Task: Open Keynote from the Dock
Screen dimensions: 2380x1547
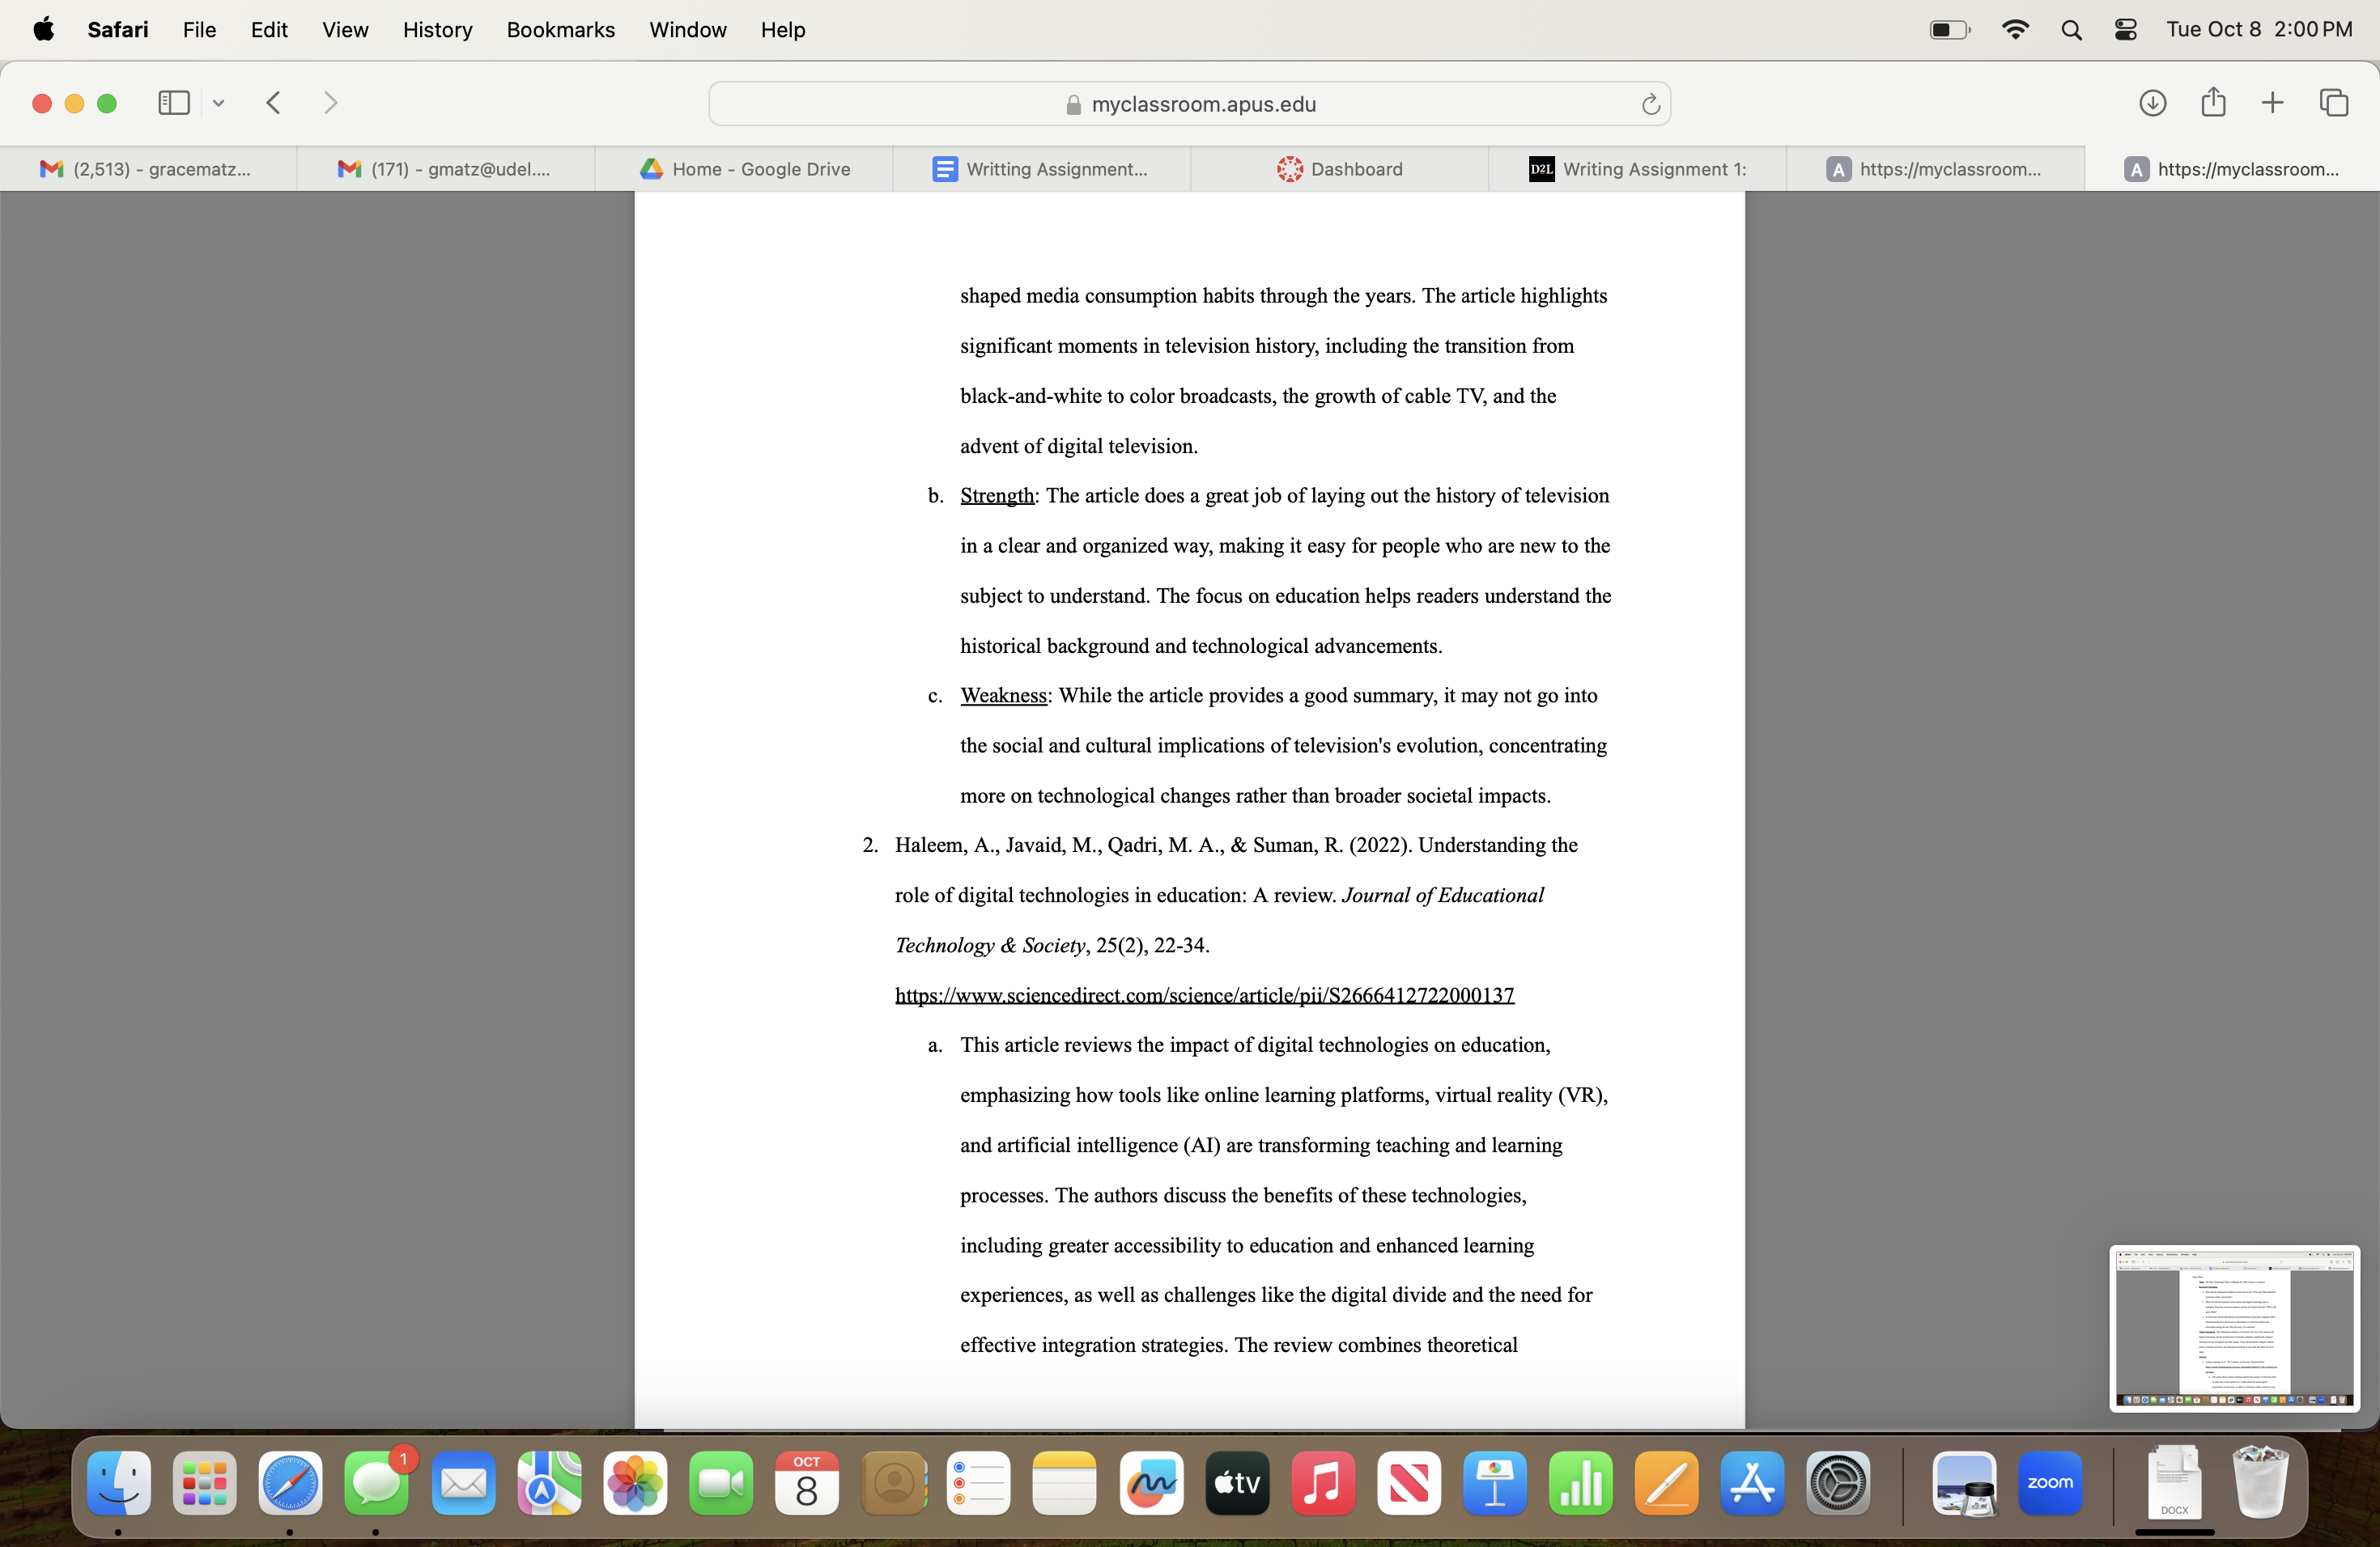Action: pos(1494,1484)
